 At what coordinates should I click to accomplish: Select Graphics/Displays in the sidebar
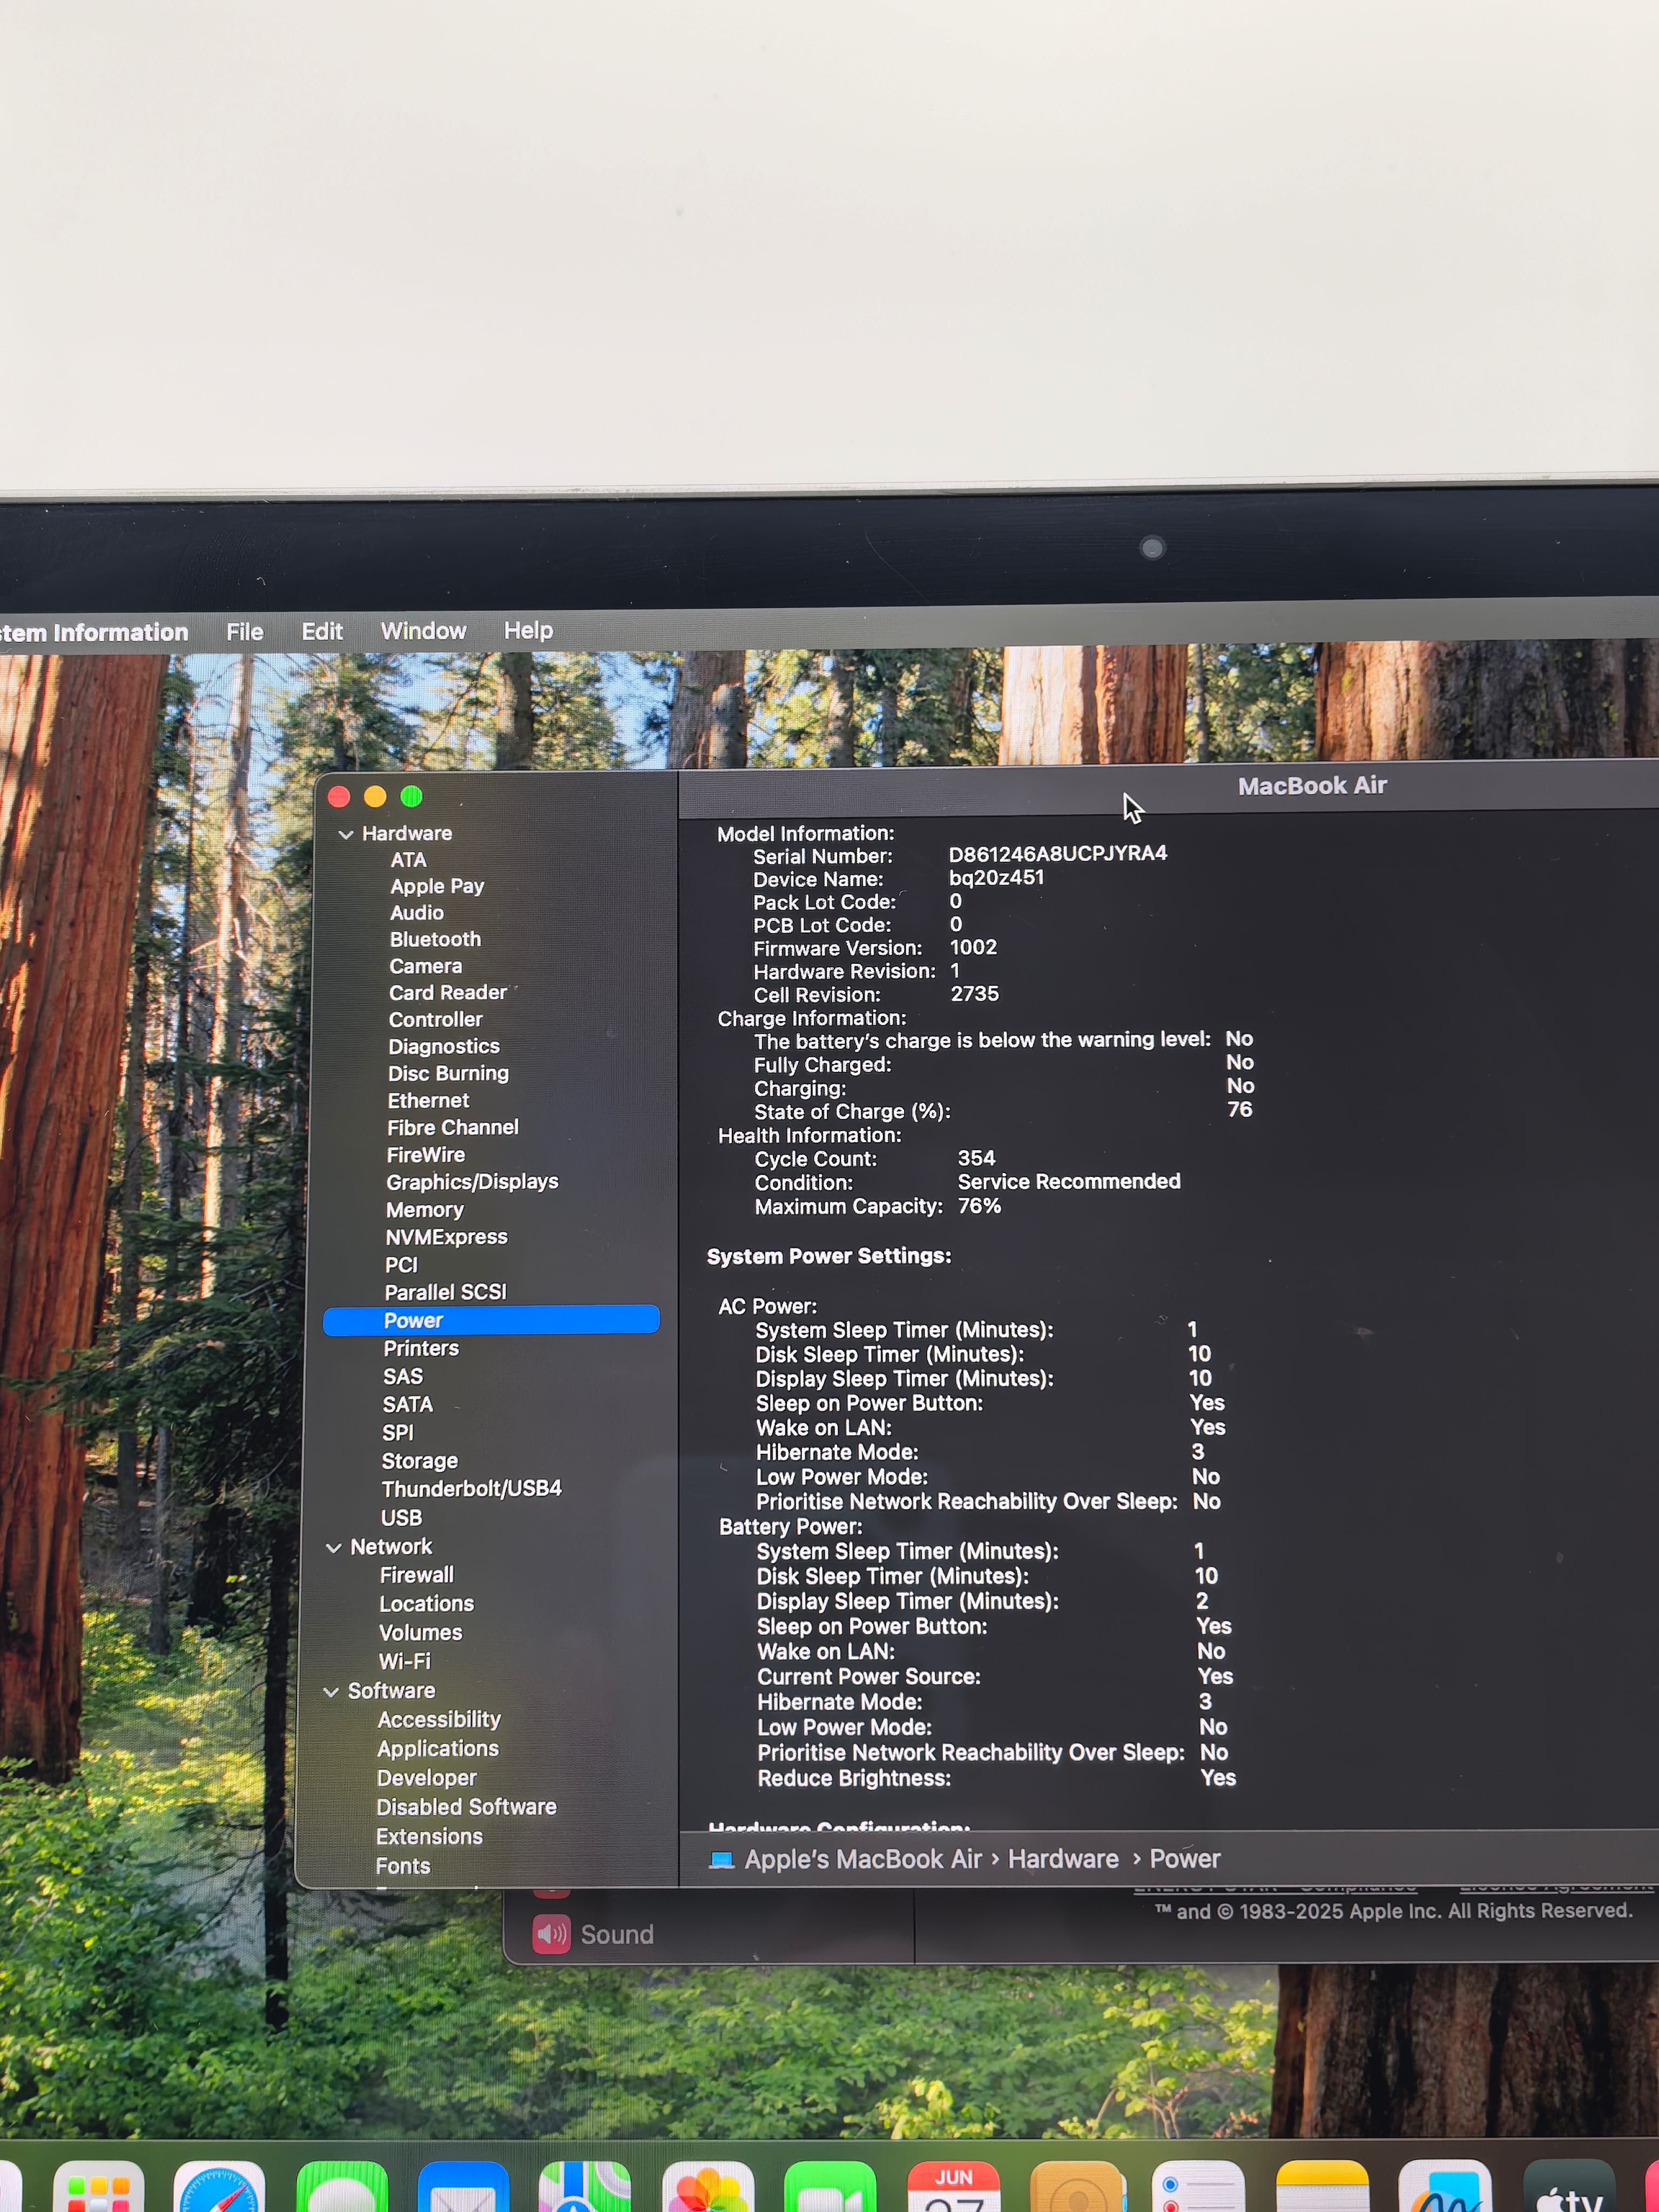472,1183
